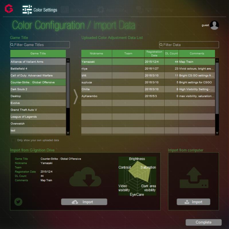The image size is (229, 229).
Task: Click the Filter Data input field
Action: [189, 45]
